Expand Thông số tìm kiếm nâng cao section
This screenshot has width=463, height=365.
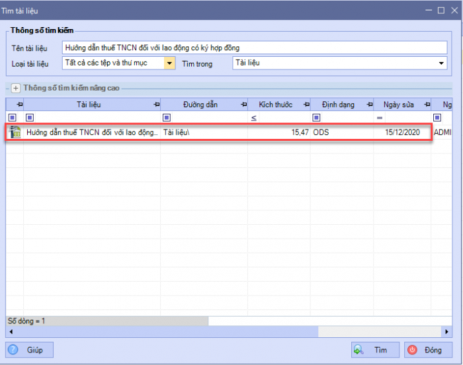click(16, 87)
